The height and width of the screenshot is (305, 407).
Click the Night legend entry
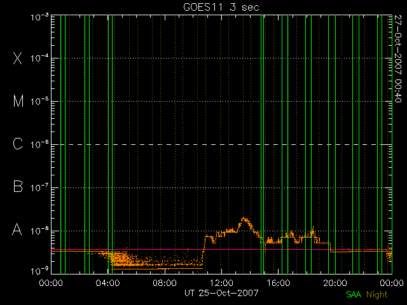click(377, 295)
